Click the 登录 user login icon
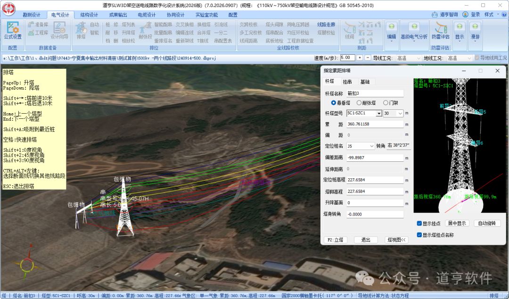Screen dimensions: 509x299 point(466,15)
